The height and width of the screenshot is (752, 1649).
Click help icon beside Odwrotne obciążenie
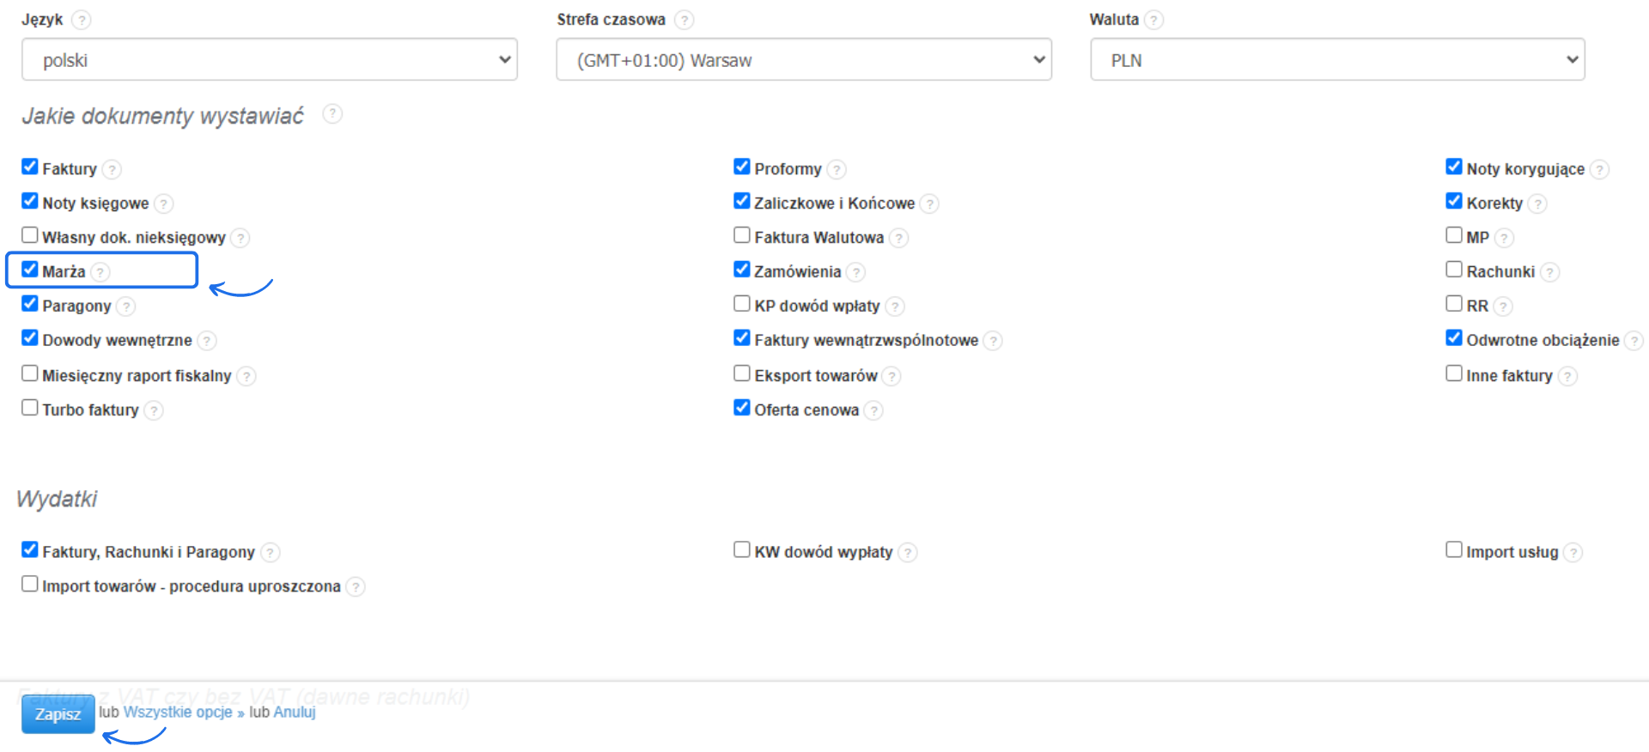click(x=1634, y=341)
